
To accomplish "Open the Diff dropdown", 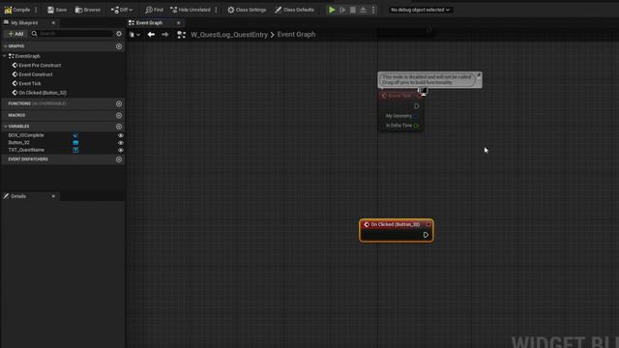I will click(x=122, y=10).
